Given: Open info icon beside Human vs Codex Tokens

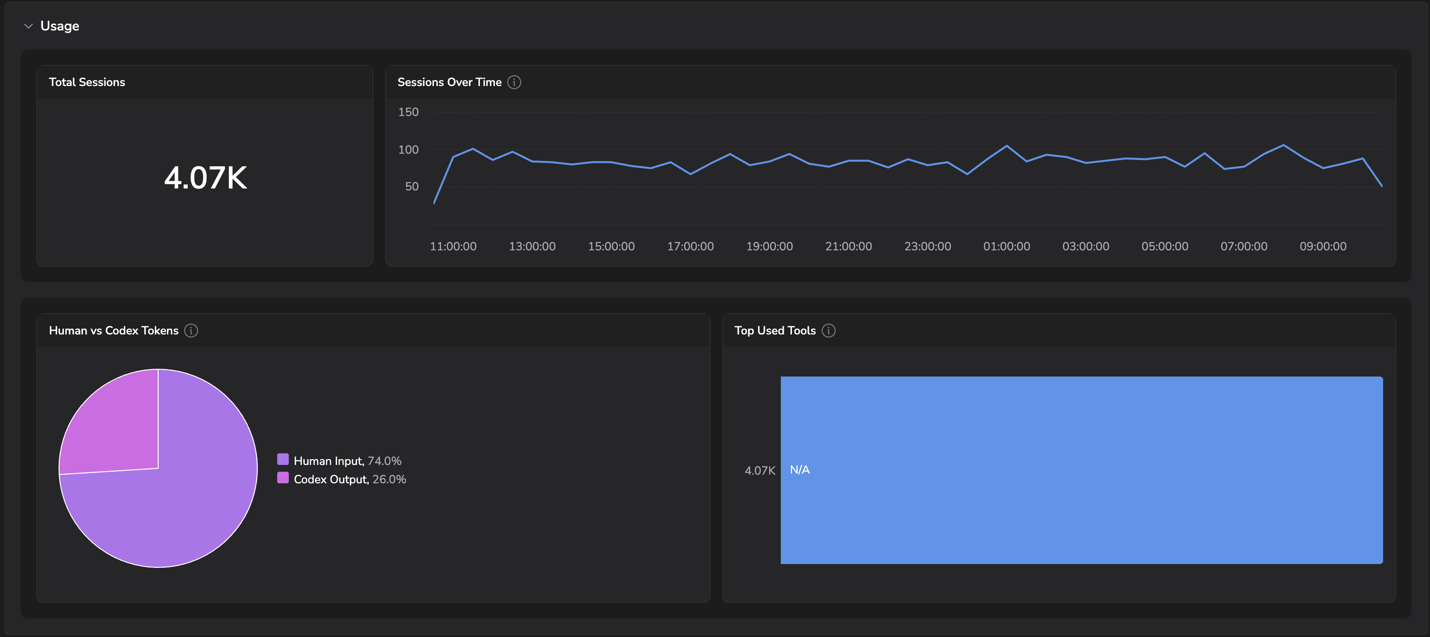Looking at the screenshot, I should tap(191, 331).
